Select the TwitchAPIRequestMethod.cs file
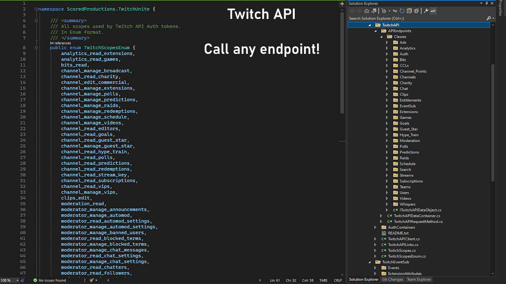The image size is (506, 284). pos(418,221)
